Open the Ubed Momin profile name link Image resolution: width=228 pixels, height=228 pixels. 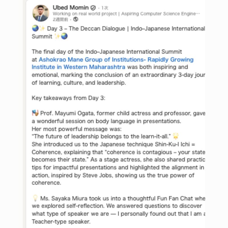70,8
